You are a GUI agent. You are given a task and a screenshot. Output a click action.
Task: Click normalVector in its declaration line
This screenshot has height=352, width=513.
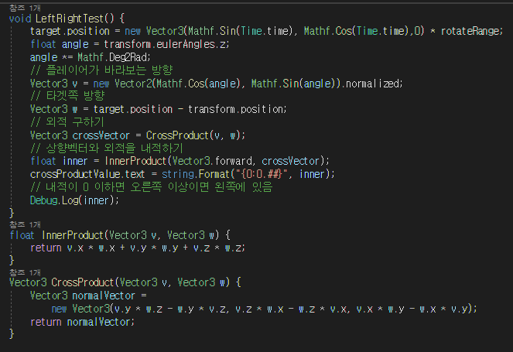click(x=104, y=296)
